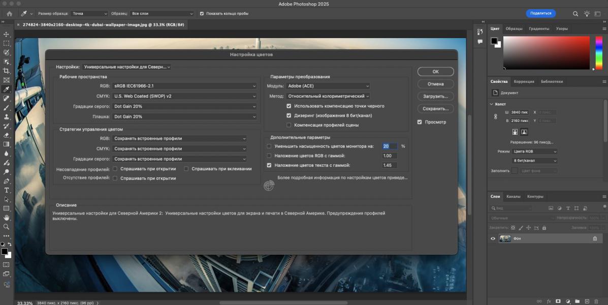Viewport: 608px width, 305px height.
Task: Click the trash icon in the Layers panel
Action: click(596, 301)
